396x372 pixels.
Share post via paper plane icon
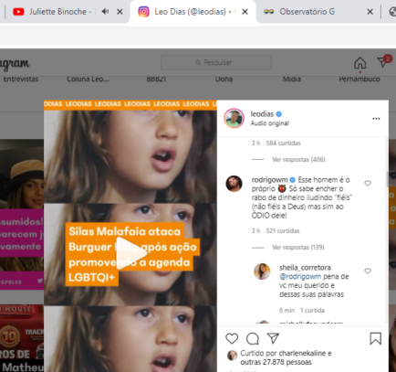coord(273,338)
